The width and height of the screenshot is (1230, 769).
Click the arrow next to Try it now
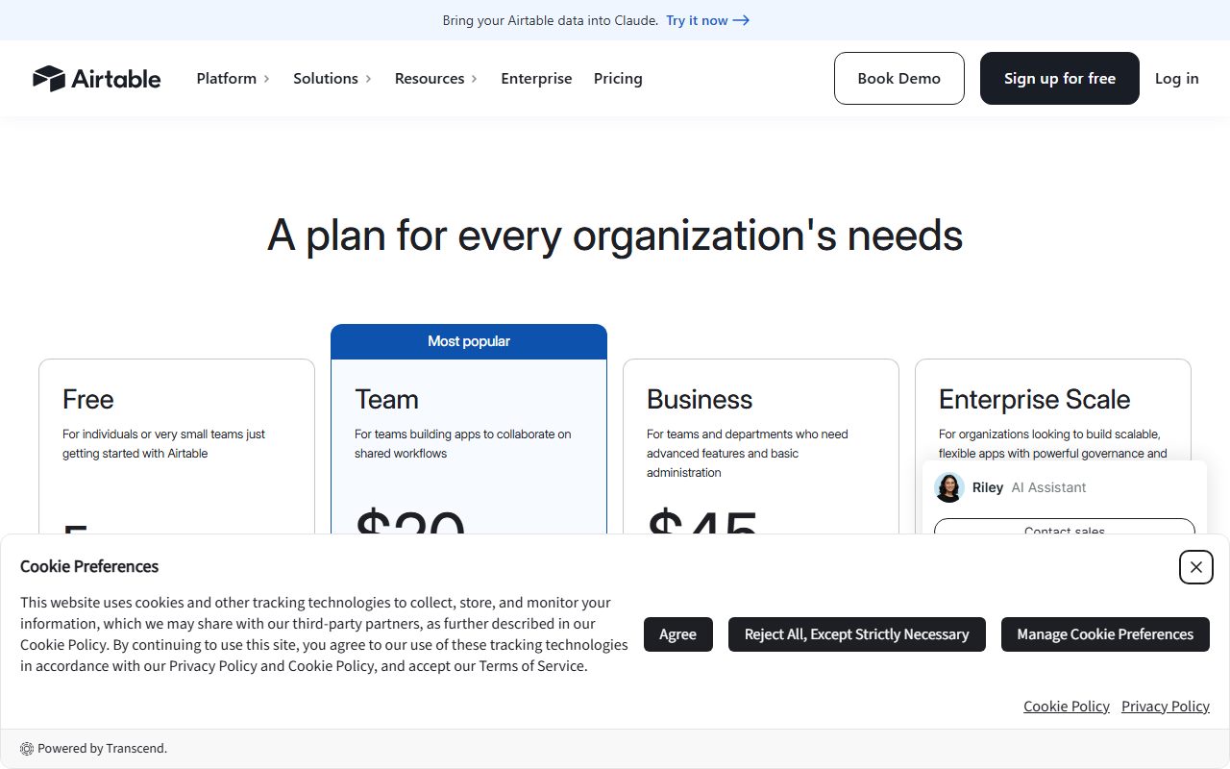741,20
